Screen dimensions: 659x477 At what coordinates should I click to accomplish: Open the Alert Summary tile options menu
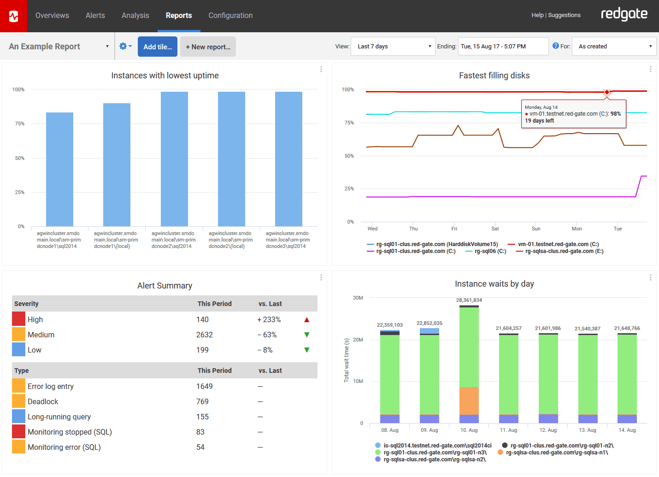point(321,277)
